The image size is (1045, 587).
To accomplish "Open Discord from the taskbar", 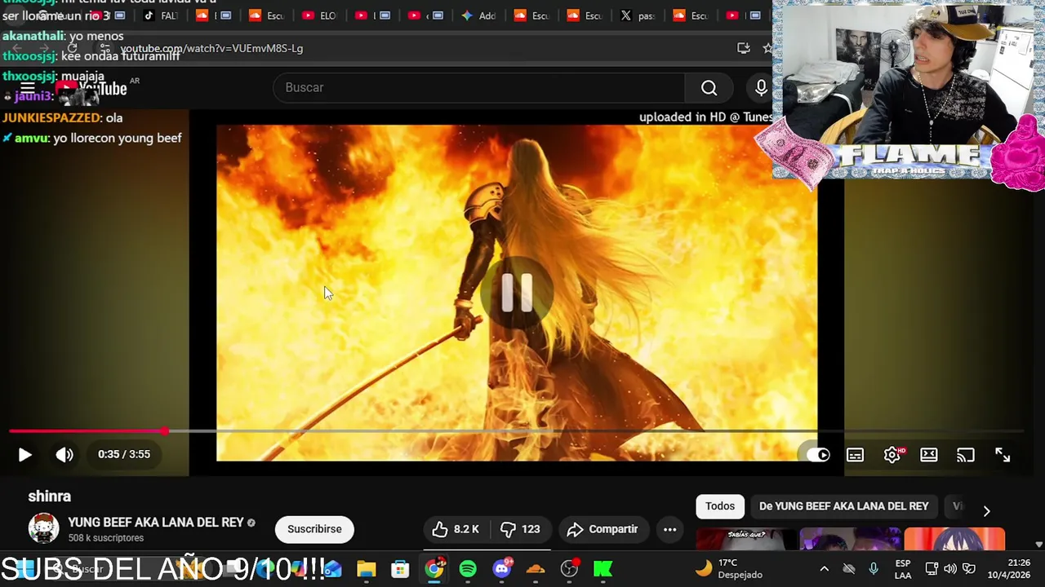I will (x=502, y=569).
